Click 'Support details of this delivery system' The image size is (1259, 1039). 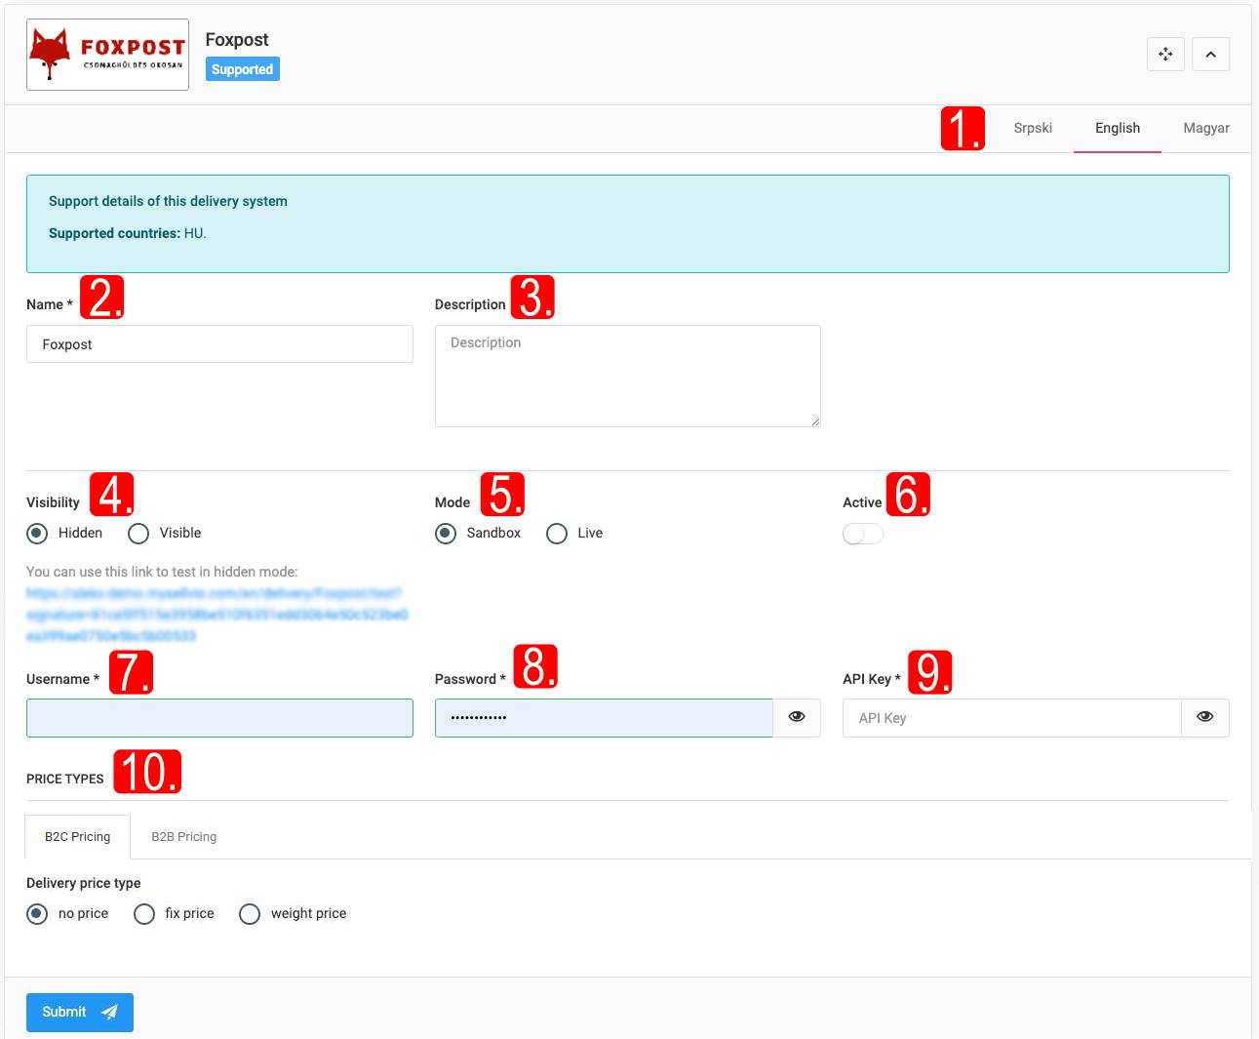(x=168, y=201)
